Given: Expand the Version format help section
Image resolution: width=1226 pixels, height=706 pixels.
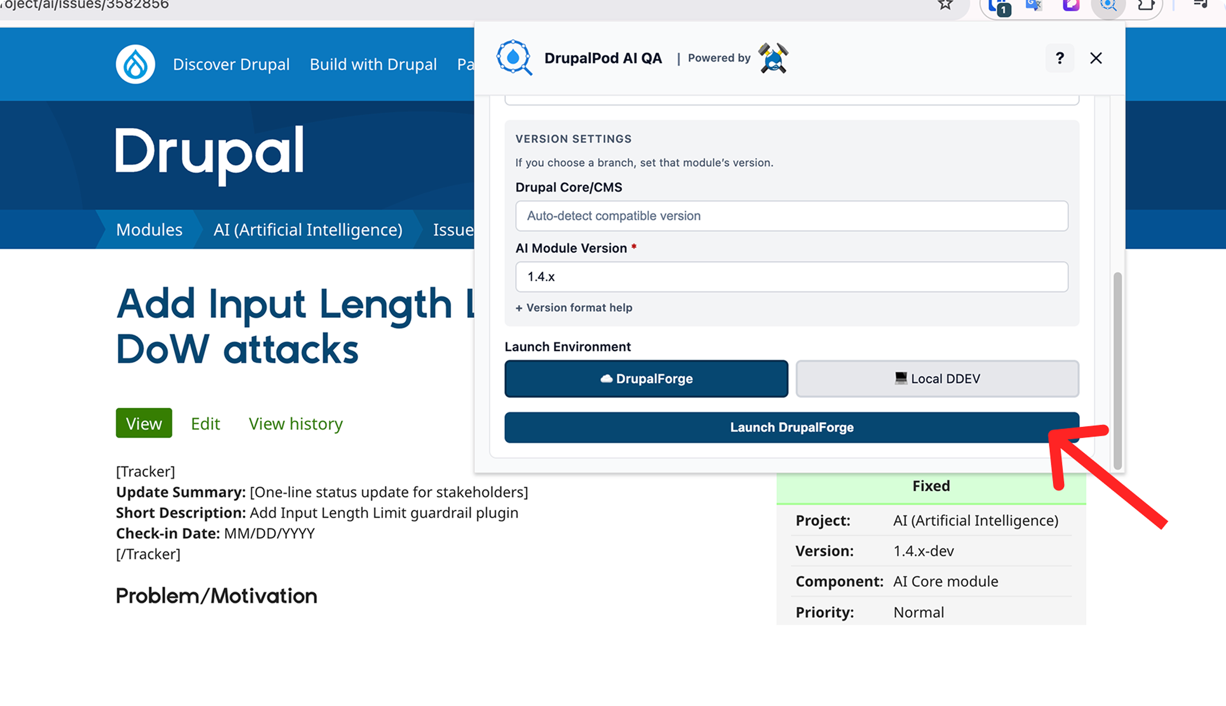Looking at the screenshot, I should [574, 308].
